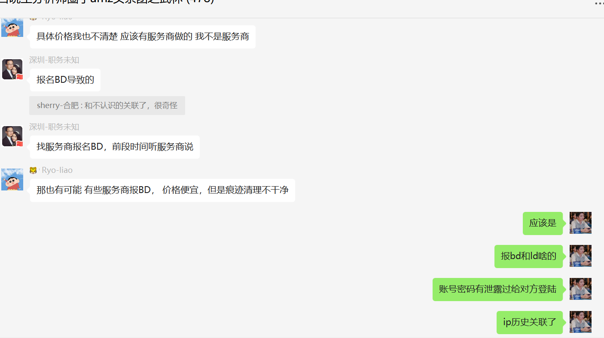
Task: Click the tiger emoji before Ryo-liao's name
Action: click(33, 170)
